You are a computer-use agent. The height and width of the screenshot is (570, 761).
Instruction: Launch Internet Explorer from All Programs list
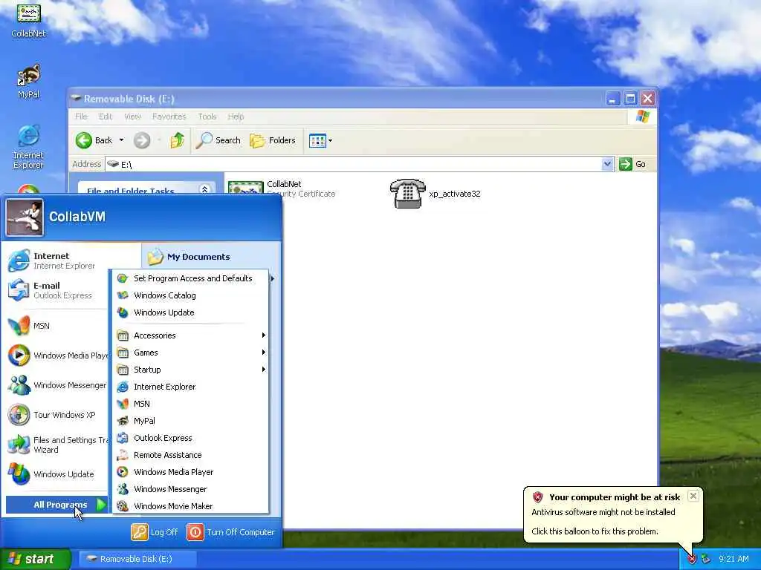pyautogui.click(x=190, y=387)
